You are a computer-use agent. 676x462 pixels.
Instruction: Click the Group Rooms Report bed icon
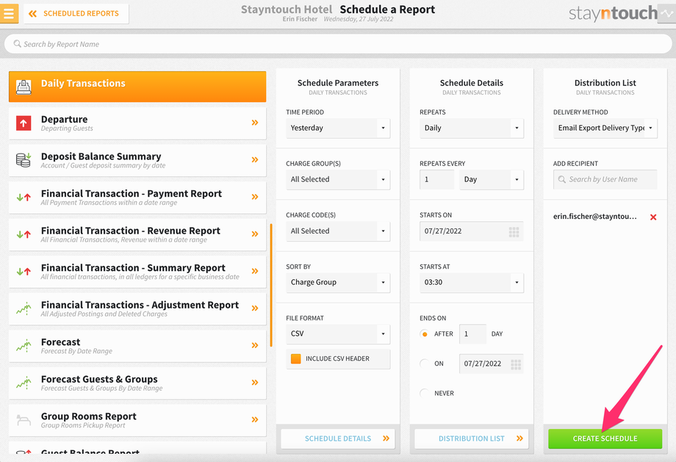pyautogui.click(x=24, y=419)
